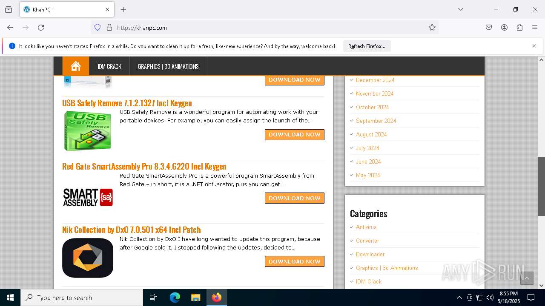Open IDM CRACK menu item

click(x=109, y=66)
